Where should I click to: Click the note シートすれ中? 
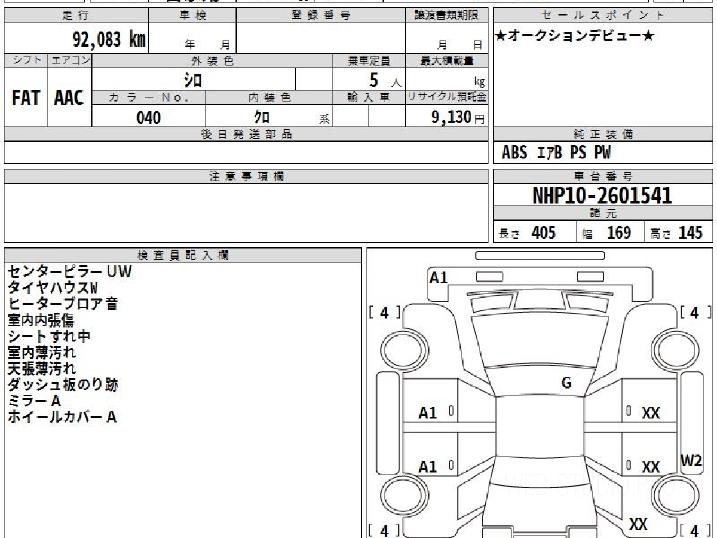[x=48, y=337]
